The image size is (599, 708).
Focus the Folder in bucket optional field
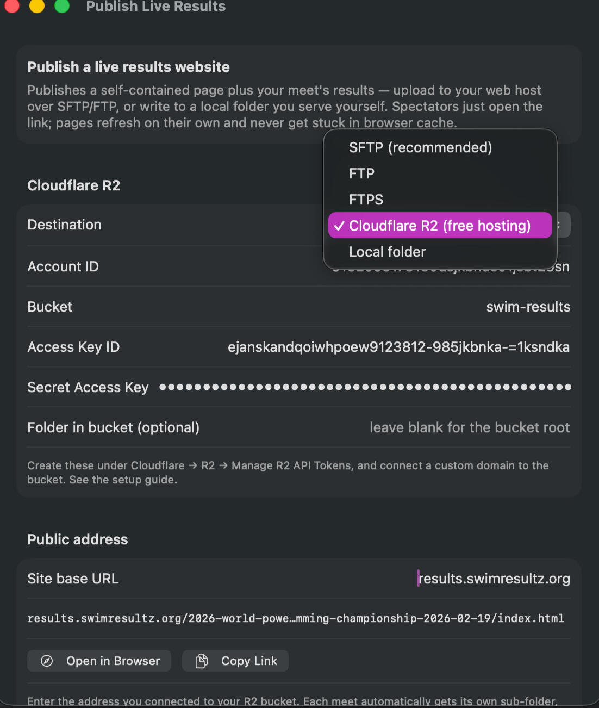click(x=470, y=427)
